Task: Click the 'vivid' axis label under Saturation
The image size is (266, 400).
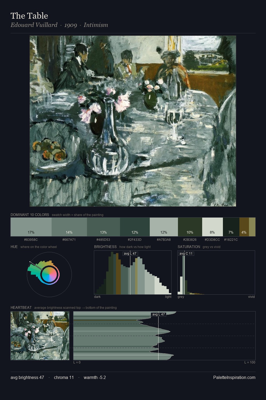Action: point(251,297)
